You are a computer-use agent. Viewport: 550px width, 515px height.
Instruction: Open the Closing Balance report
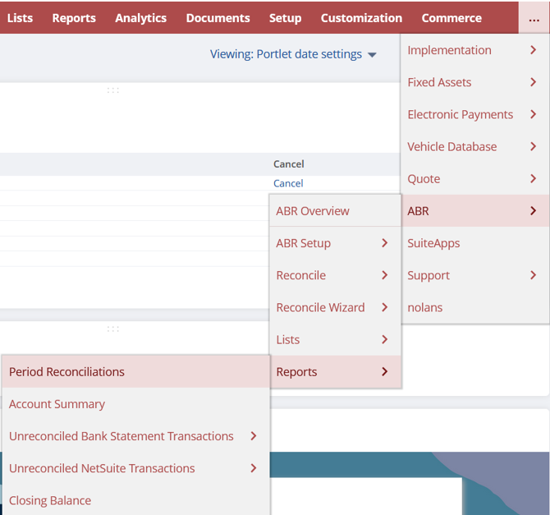50,500
